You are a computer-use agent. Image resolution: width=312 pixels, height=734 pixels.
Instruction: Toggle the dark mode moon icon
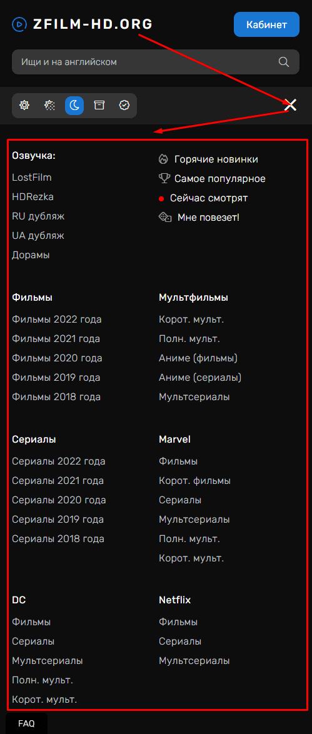pyautogui.click(x=74, y=105)
